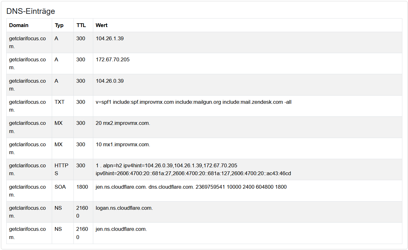Click the Domain column header
Viewport: 408px width, 250px height.
(x=19, y=25)
